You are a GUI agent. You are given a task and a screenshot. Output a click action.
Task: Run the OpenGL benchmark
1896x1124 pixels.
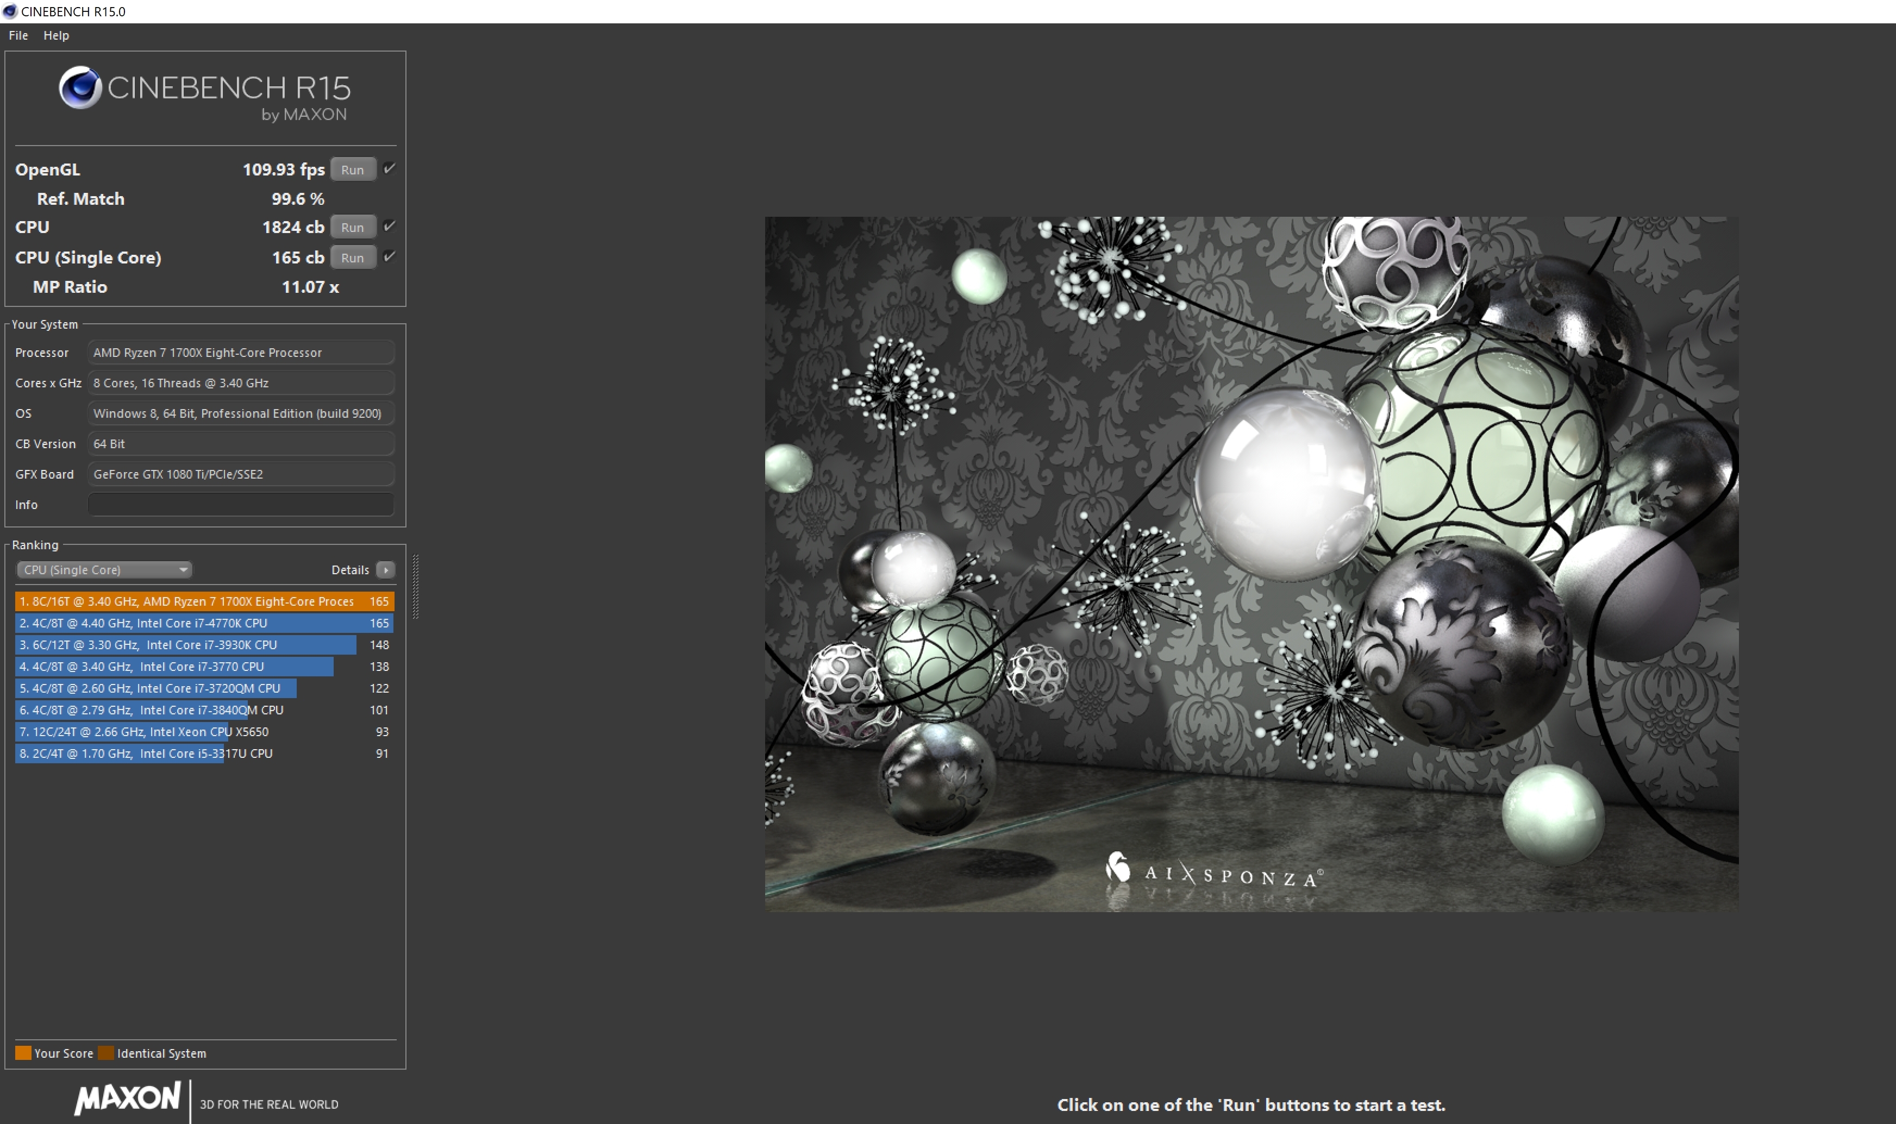[x=352, y=169]
